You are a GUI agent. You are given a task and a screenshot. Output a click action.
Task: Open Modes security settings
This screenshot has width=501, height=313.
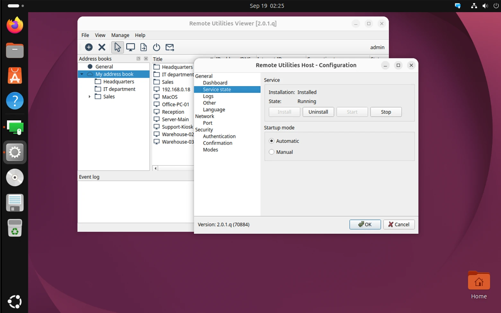210,150
